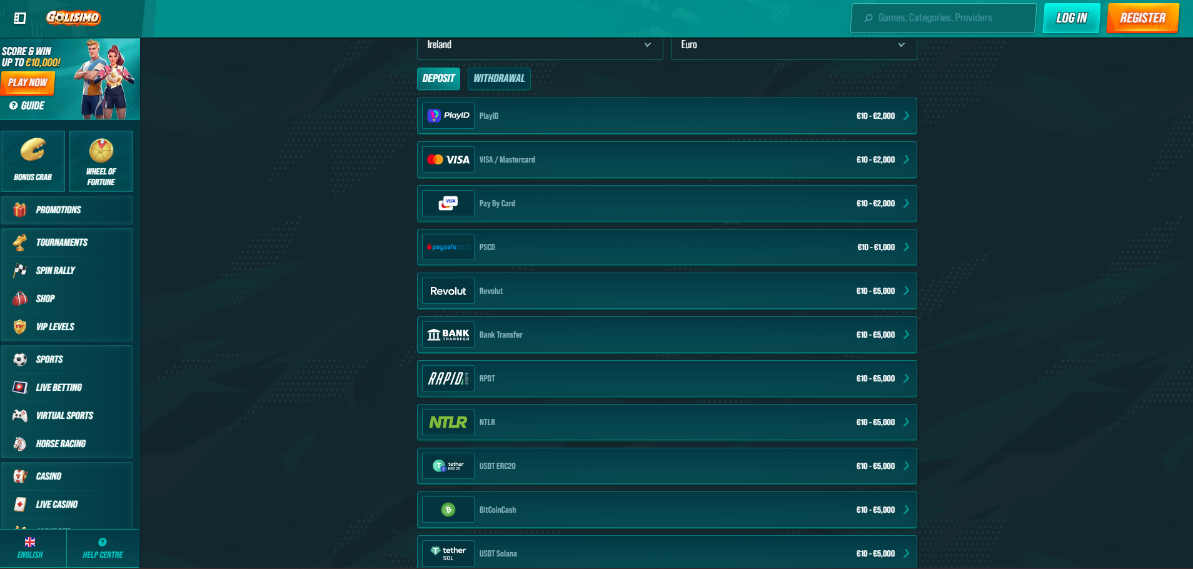
Task: Open the Wheel of Fortune tile
Action: (x=101, y=161)
